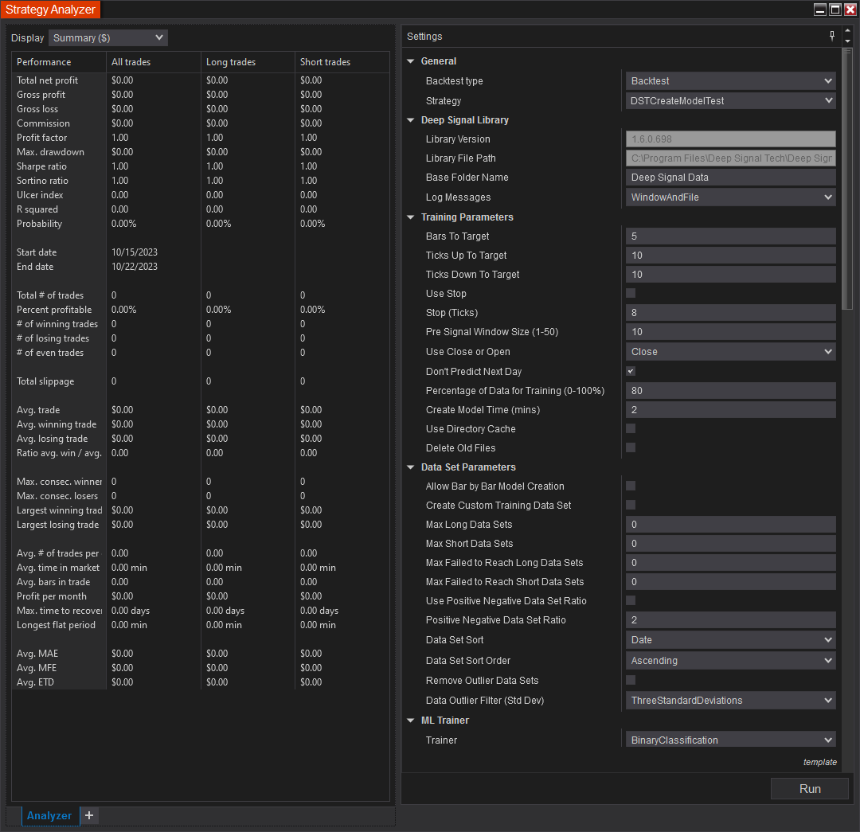Pin the Settings panel
860x832 pixels.
832,36
